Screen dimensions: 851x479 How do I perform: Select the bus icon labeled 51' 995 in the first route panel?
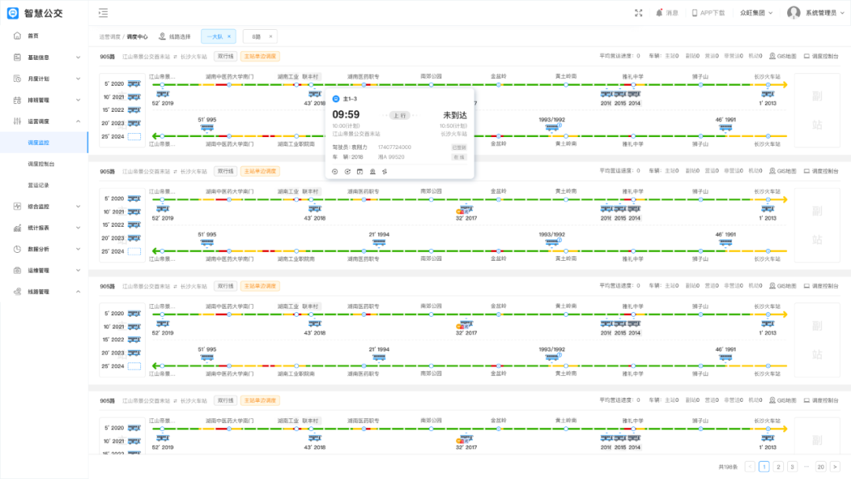point(207,128)
